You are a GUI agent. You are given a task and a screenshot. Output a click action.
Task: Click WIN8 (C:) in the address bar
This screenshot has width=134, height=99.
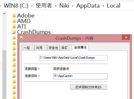[x=16, y=6]
